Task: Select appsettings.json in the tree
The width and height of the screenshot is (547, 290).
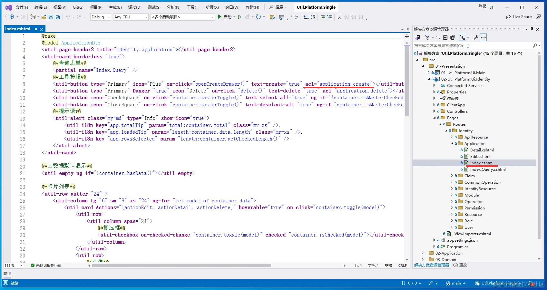Action: tap(462, 240)
